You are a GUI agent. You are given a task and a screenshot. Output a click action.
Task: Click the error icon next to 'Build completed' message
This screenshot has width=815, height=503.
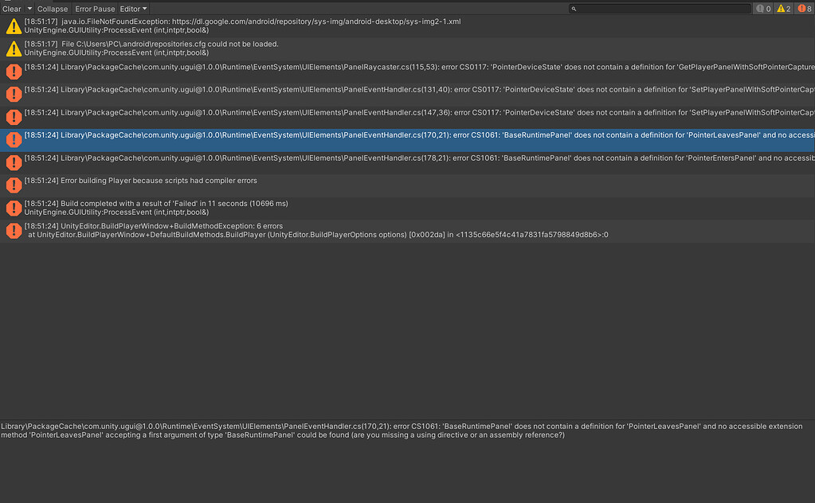(12, 208)
